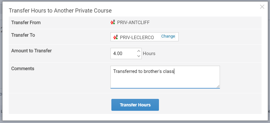Click the Transfer Hours button
Screen dimensions: 270x123
click(135, 105)
